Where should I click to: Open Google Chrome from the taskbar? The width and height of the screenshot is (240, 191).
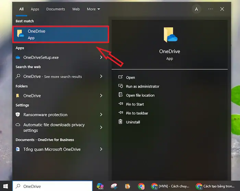(x=141, y=186)
